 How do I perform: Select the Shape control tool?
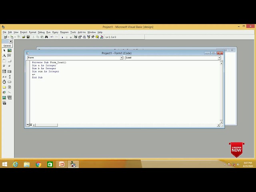[x=4, y=92]
